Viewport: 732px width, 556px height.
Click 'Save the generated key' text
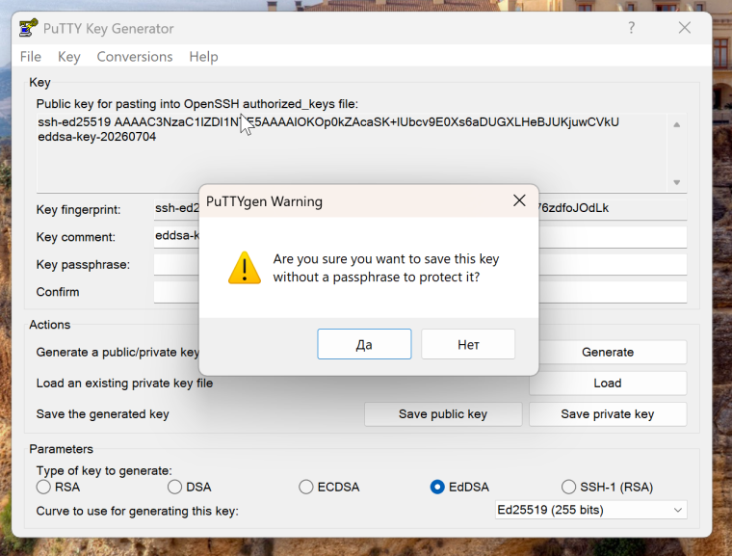pos(102,414)
